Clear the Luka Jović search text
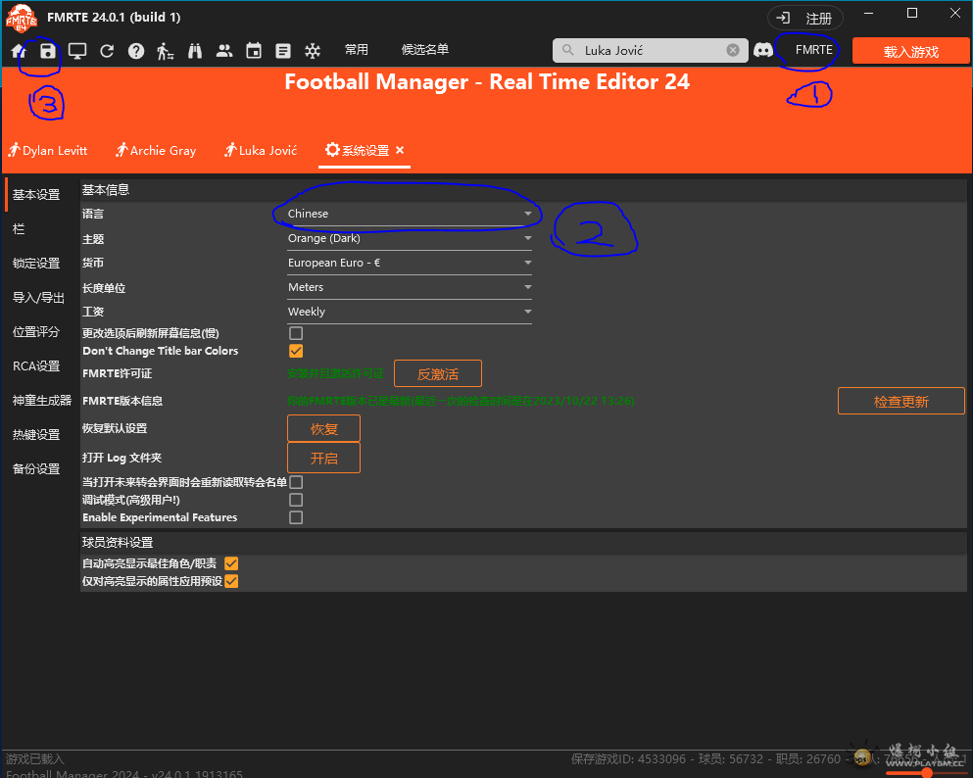 point(733,50)
